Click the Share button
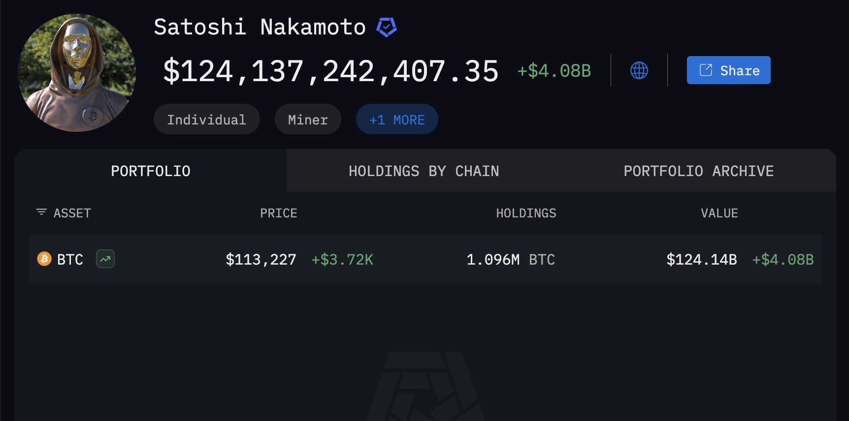The height and width of the screenshot is (421, 849). pyautogui.click(x=728, y=70)
